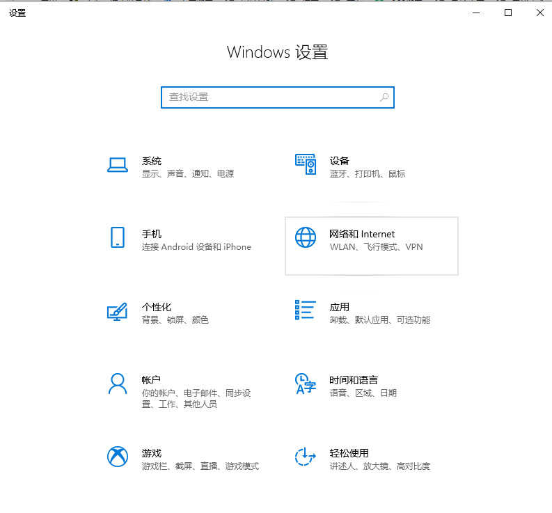This screenshot has height=513, width=552.
Task: Minimize the 设置 window
Action: click(476, 13)
